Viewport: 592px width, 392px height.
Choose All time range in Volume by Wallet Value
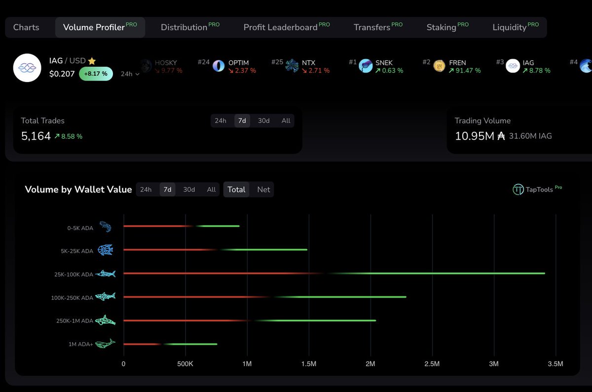[x=211, y=189]
